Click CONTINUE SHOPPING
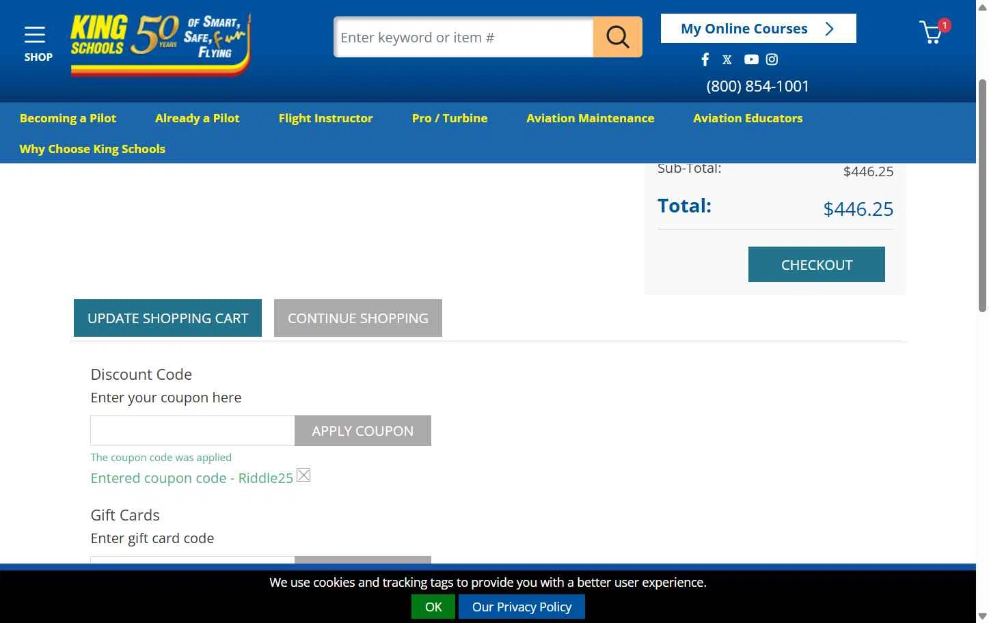The image size is (989, 623). [x=357, y=318]
